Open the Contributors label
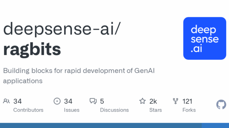The height and width of the screenshot is (128, 229). tap(28, 110)
